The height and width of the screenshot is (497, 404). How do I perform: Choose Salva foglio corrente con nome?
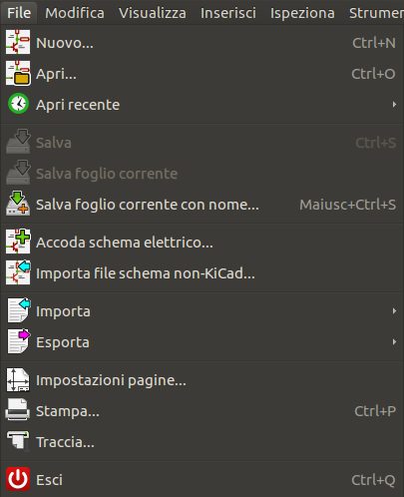click(202, 205)
